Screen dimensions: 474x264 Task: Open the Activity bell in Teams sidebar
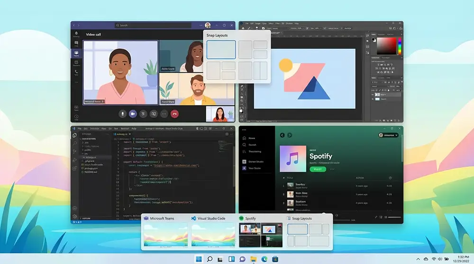(x=76, y=34)
